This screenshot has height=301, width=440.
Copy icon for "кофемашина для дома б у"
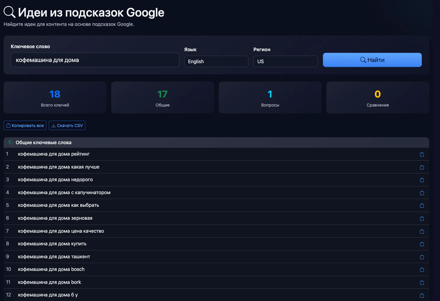tap(422, 296)
